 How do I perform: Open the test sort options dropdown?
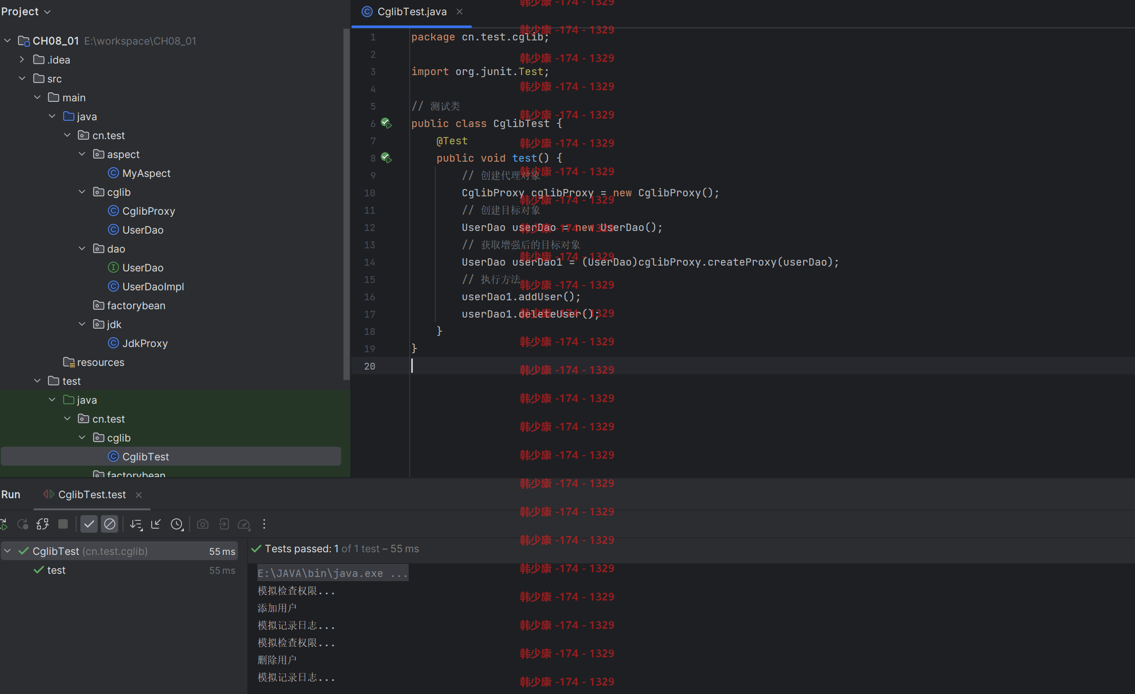[136, 524]
